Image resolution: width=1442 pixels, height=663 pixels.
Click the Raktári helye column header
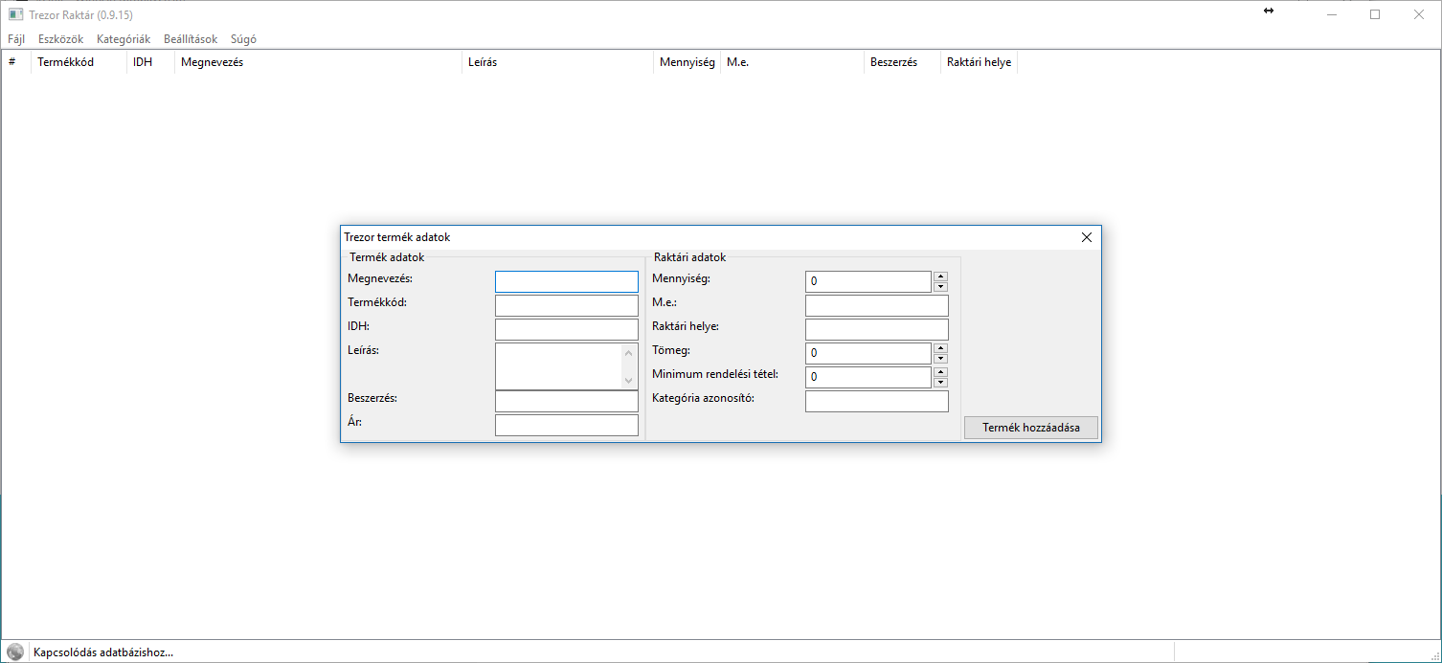pyautogui.click(x=979, y=62)
